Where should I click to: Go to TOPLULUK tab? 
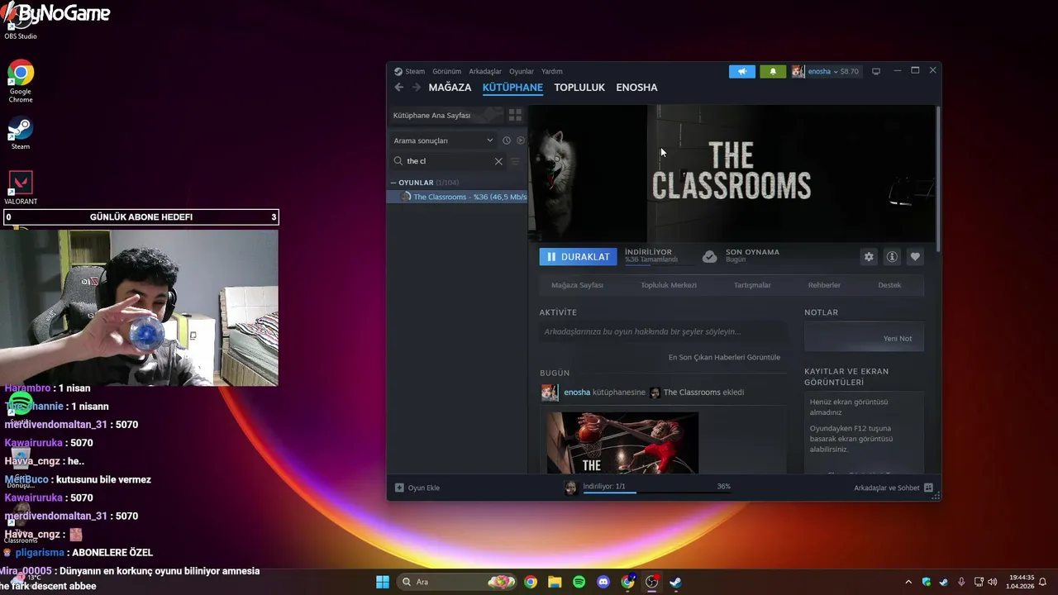pyautogui.click(x=579, y=88)
